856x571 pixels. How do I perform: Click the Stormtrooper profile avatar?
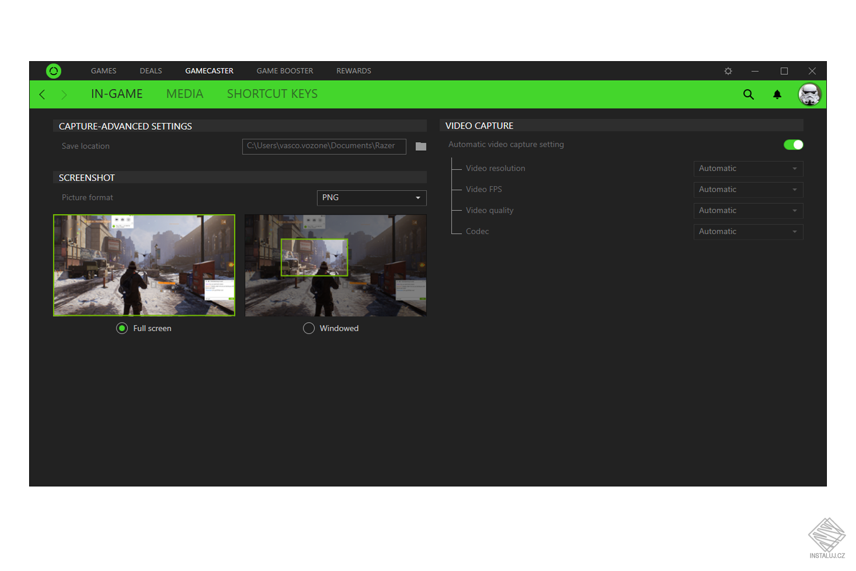(809, 94)
